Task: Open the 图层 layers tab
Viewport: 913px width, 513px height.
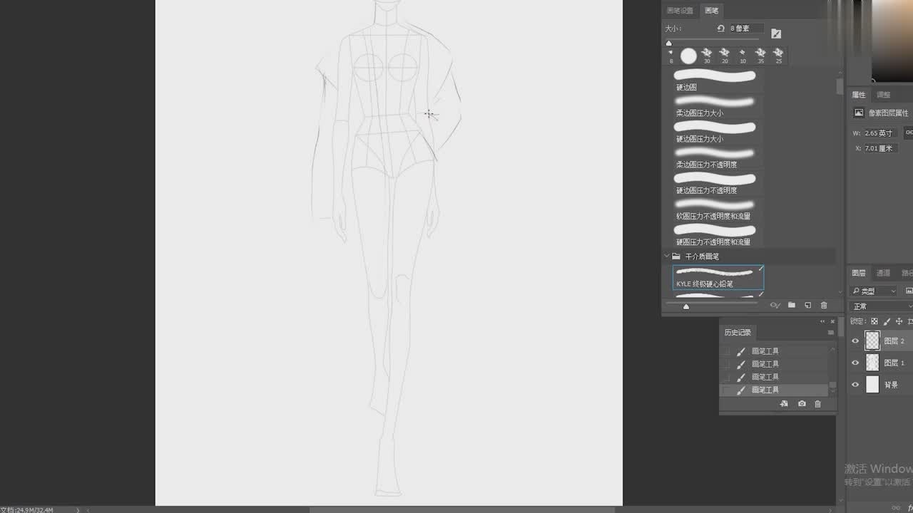Action: click(859, 273)
